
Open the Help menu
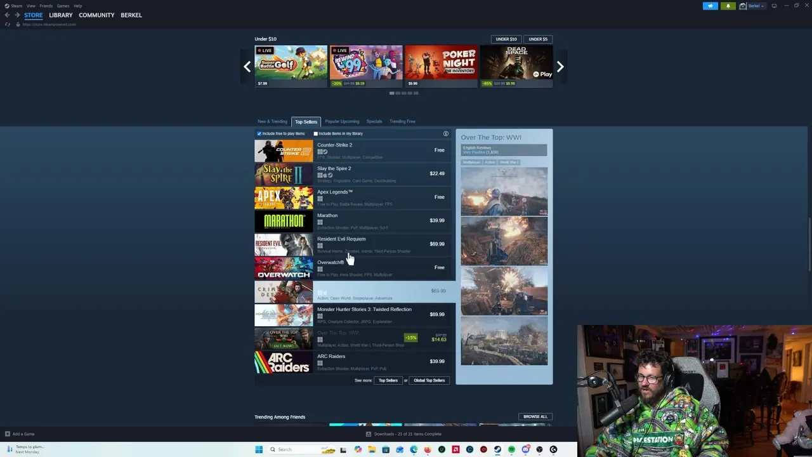tap(77, 6)
